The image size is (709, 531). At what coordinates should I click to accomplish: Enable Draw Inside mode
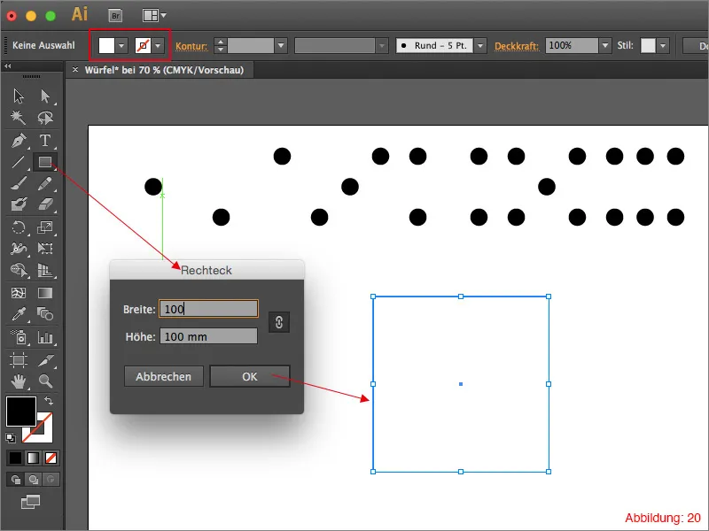point(51,480)
